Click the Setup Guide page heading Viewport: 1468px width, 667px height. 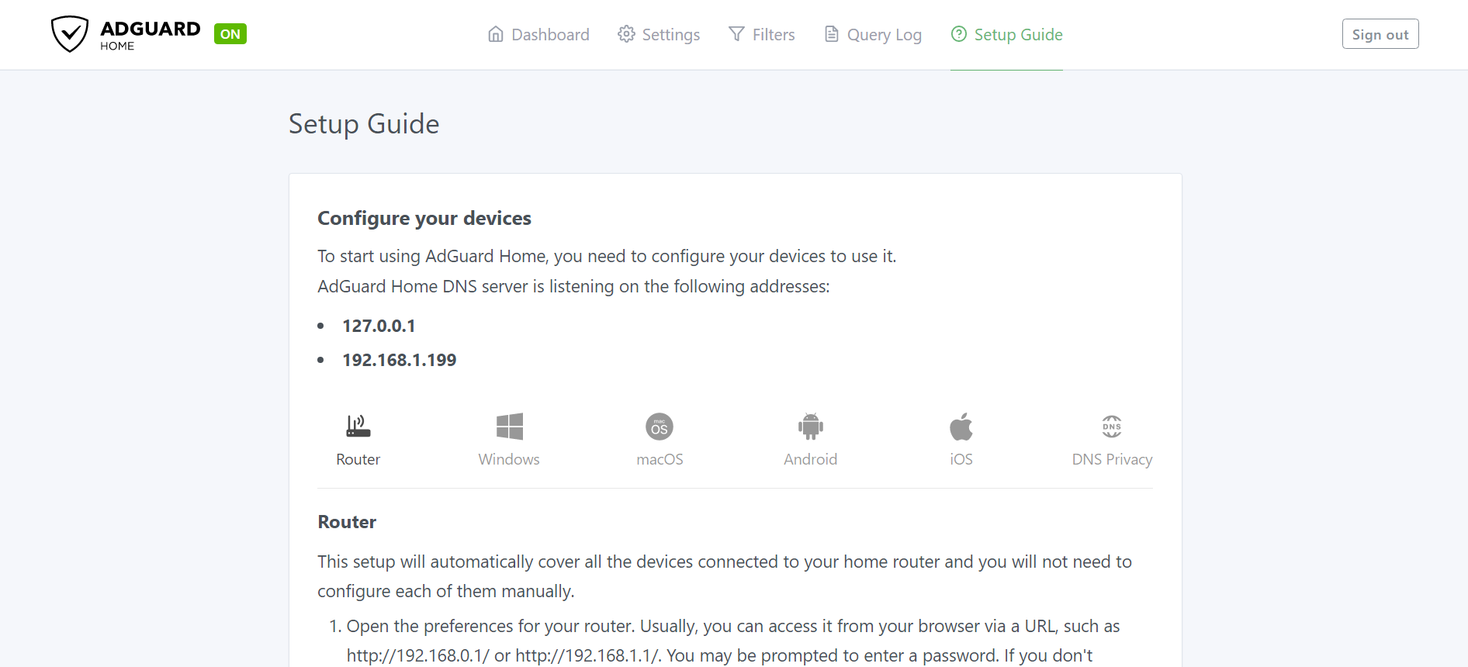pos(364,124)
